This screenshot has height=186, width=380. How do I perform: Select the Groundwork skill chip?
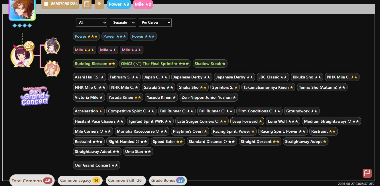tap(302, 111)
